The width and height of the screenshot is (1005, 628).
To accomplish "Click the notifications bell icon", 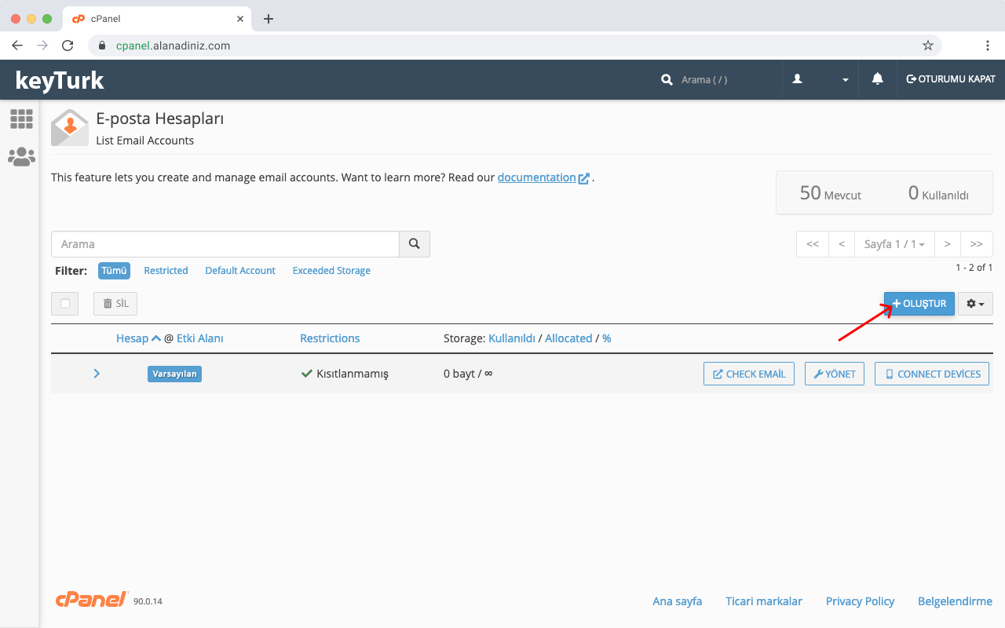I will [x=877, y=79].
